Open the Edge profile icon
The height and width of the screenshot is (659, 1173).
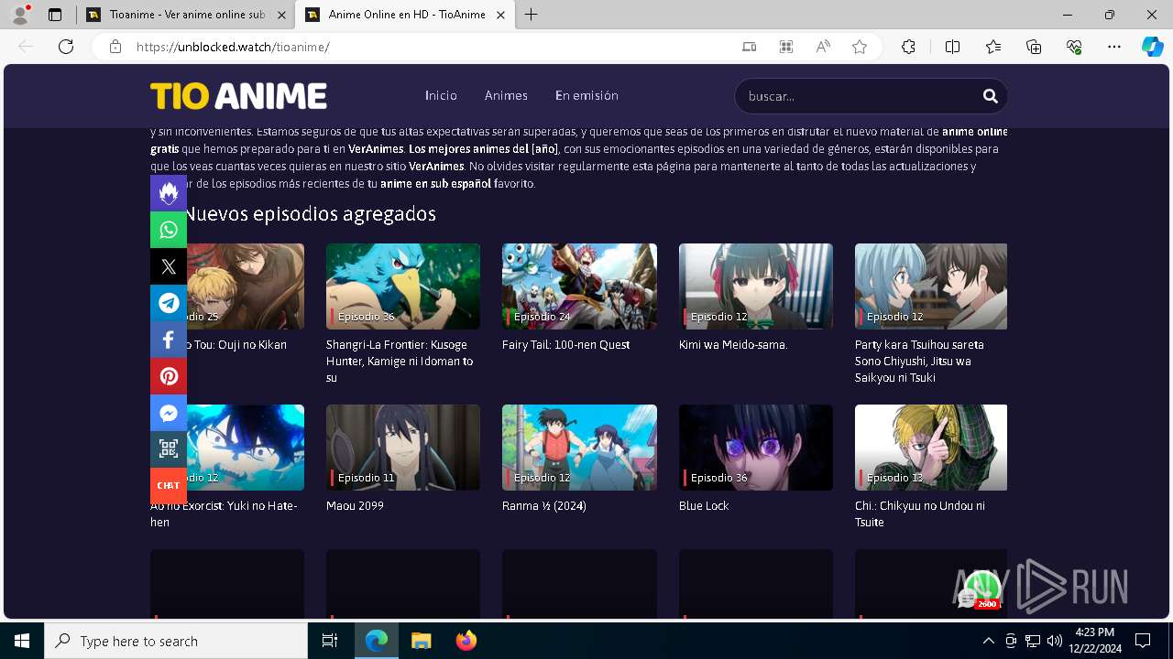pos(20,15)
